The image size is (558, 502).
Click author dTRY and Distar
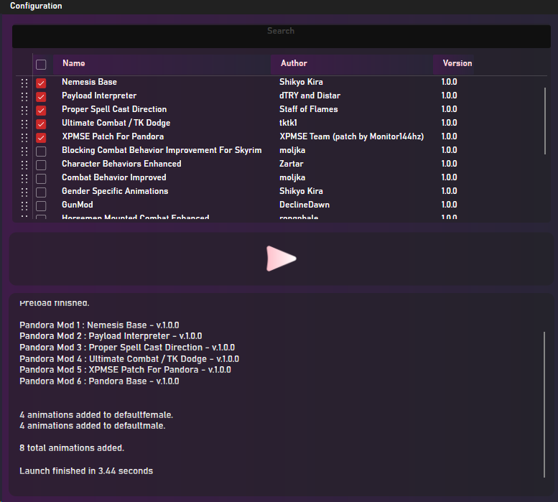(310, 96)
